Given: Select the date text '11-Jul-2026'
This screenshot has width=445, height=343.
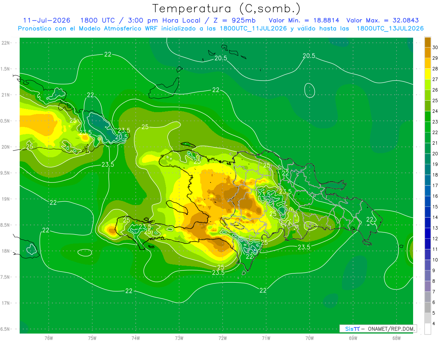Looking at the screenshot, I should pyautogui.click(x=47, y=20).
